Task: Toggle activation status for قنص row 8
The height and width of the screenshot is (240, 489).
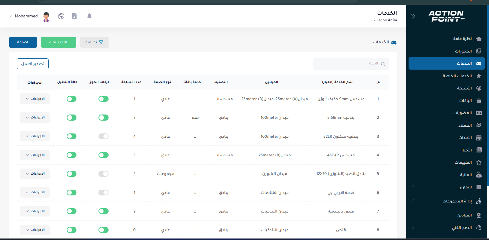Action: point(72,230)
